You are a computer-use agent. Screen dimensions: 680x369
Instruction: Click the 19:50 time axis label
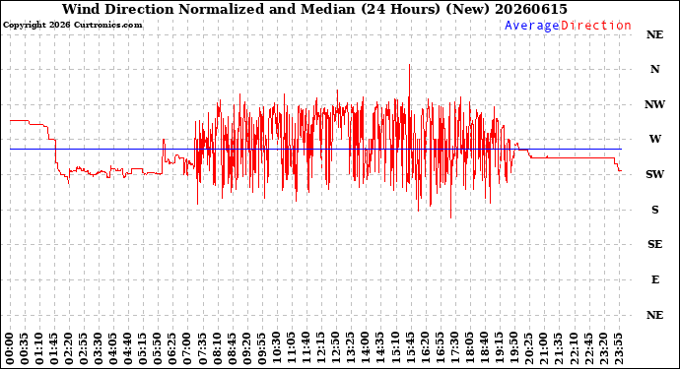[x=513, y=349]
